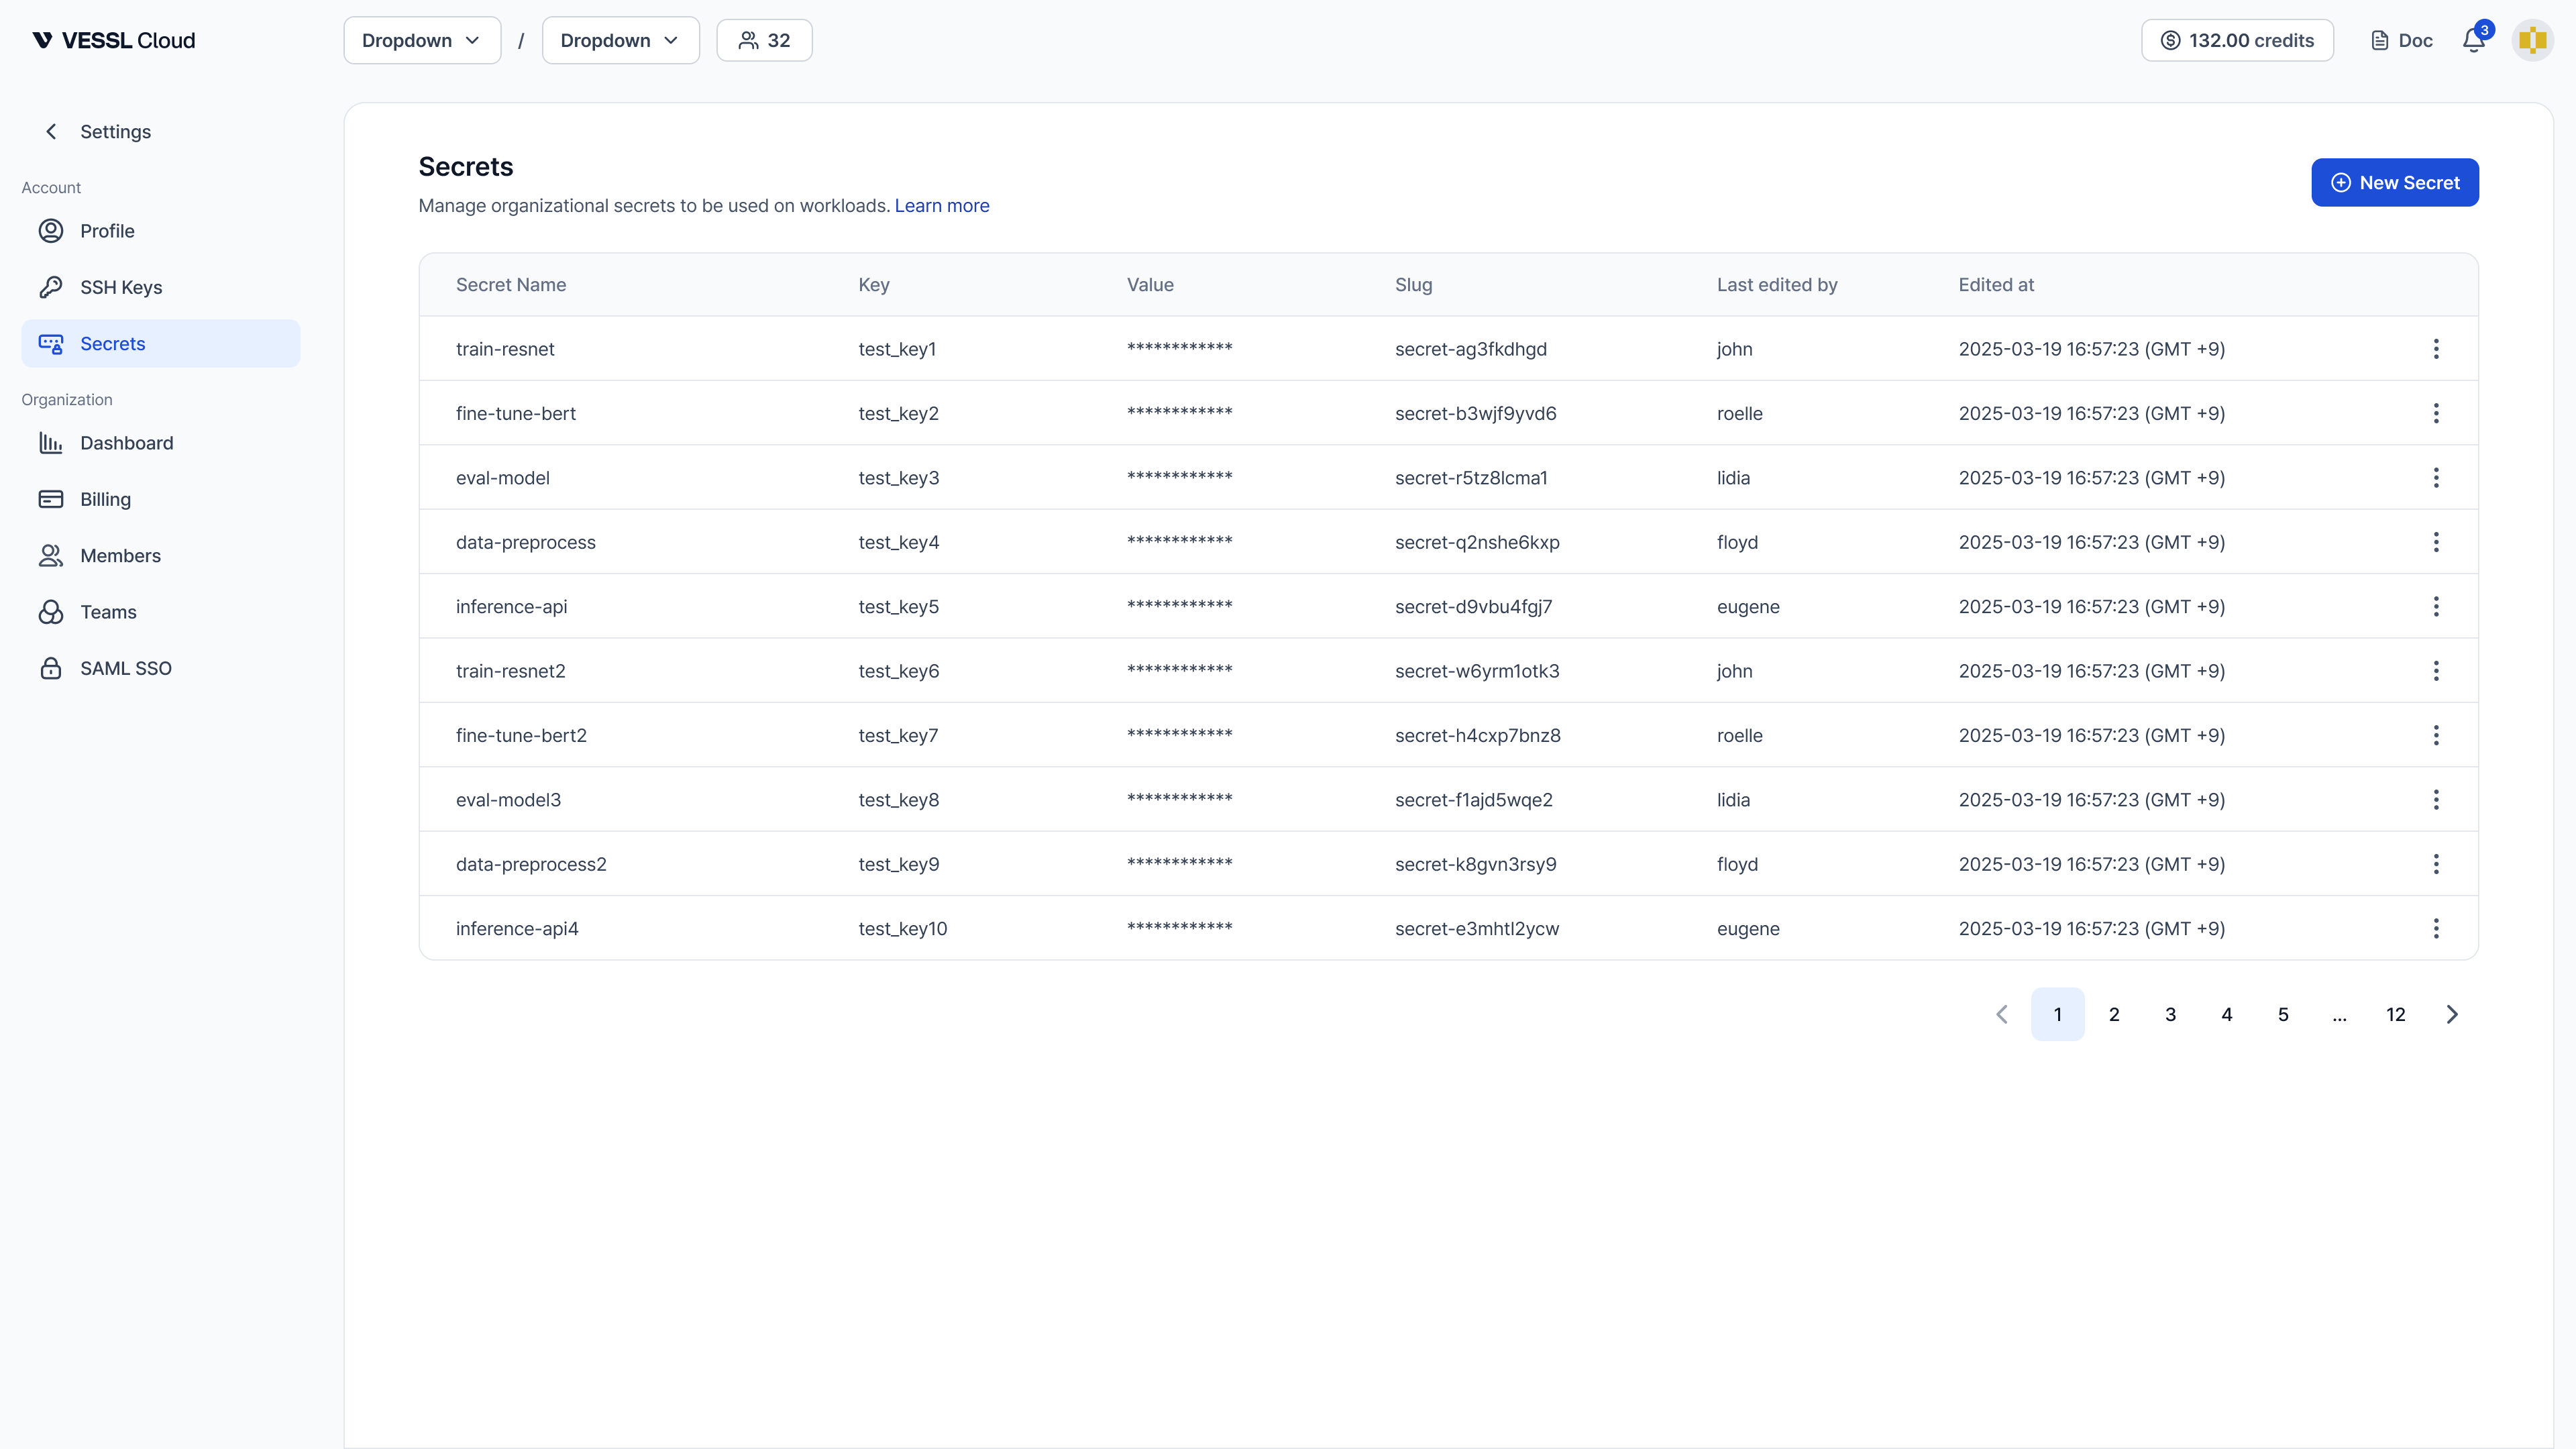This screenshot has width=2576, height=1449.
Task: Go to pagination page 3
Action: tap(2170, 1014)
